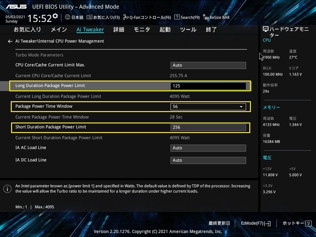The height and width of the screenshot is (237, 316).
Task: Open favorites list icon (F3)
Action: coord(89,17)
